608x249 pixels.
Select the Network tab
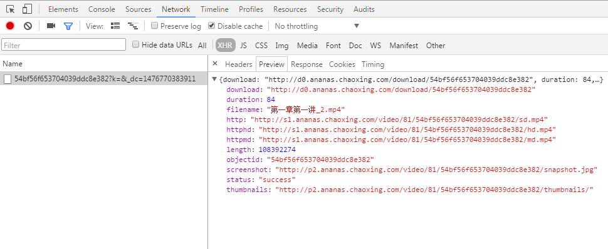click(x=176, y=9)
